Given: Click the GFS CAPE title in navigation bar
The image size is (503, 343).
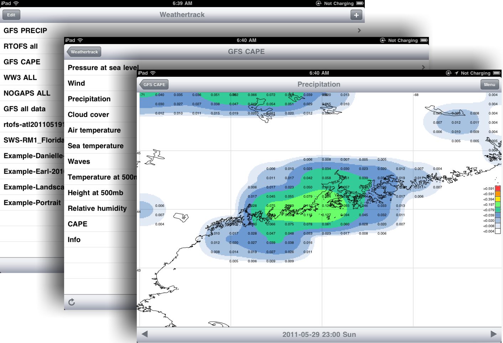Looking at the screenshot, I should coord(247,52).
